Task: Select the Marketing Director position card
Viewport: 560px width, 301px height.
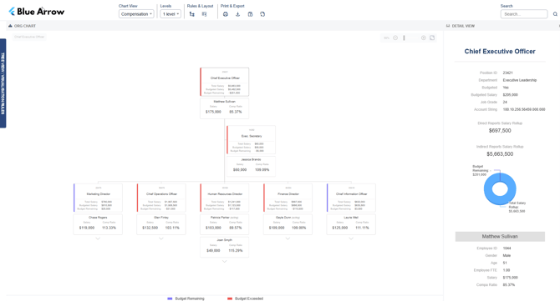Action: (98, 198)
